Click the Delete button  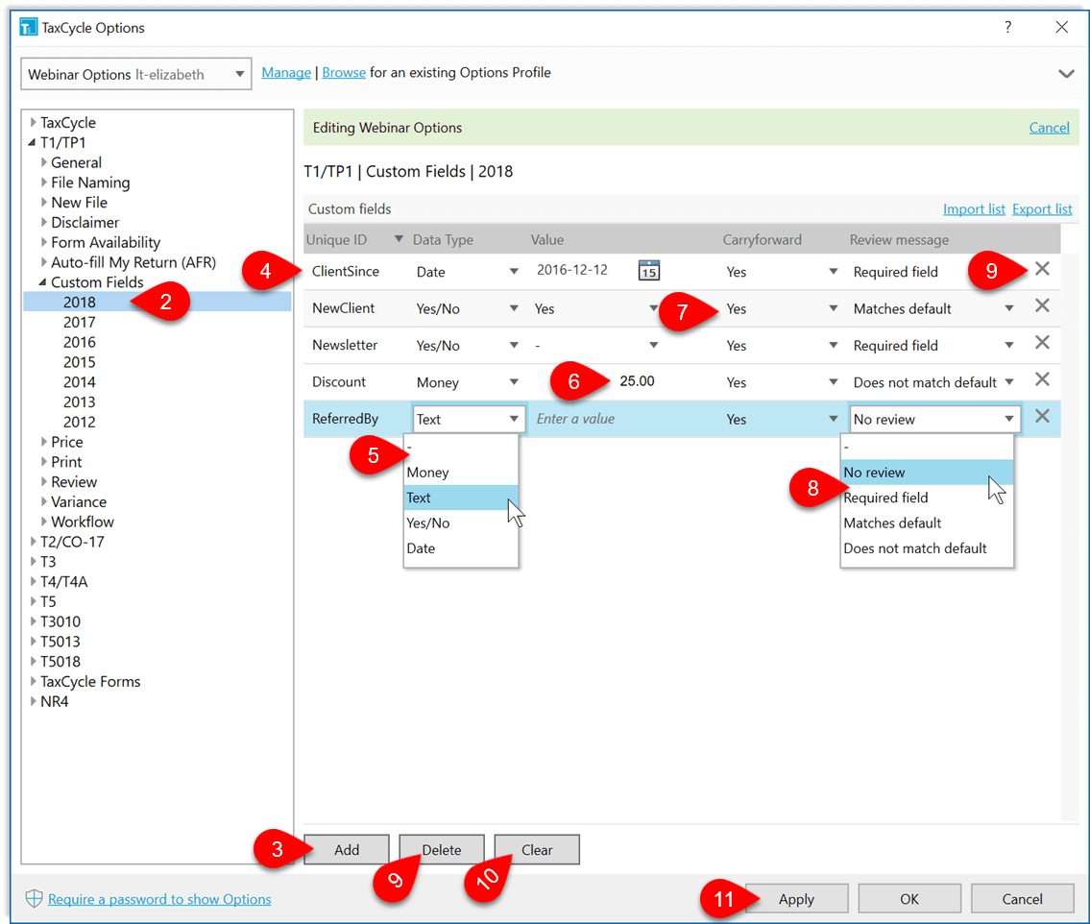coord(442,850)
